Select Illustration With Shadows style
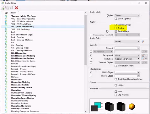 (22, 93)
